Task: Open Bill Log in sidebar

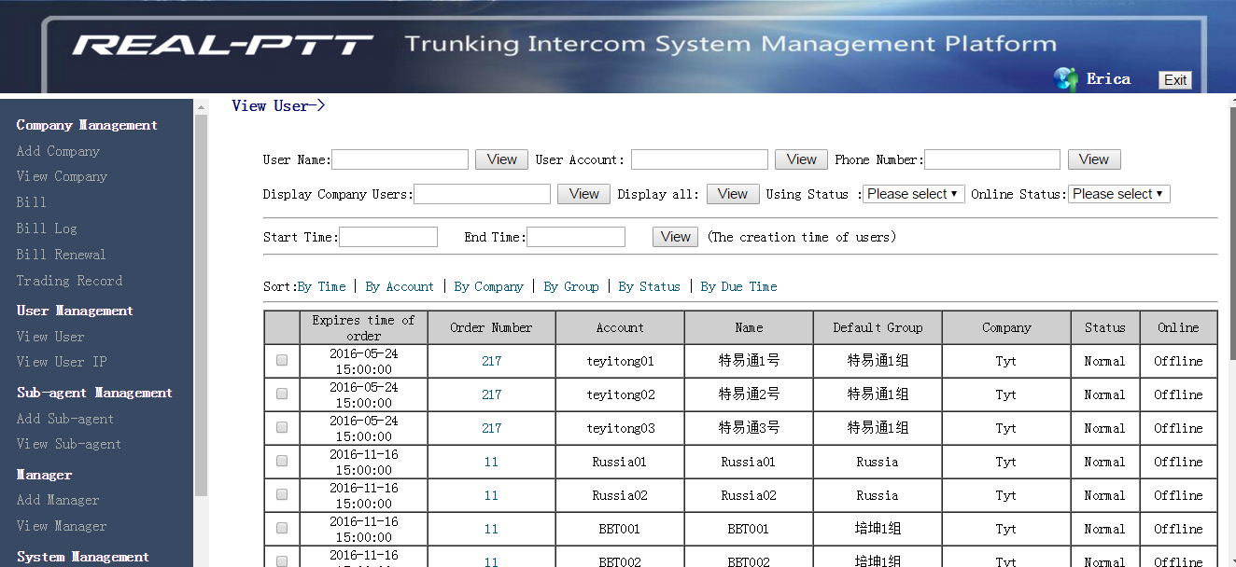Action: pos(47,228)
